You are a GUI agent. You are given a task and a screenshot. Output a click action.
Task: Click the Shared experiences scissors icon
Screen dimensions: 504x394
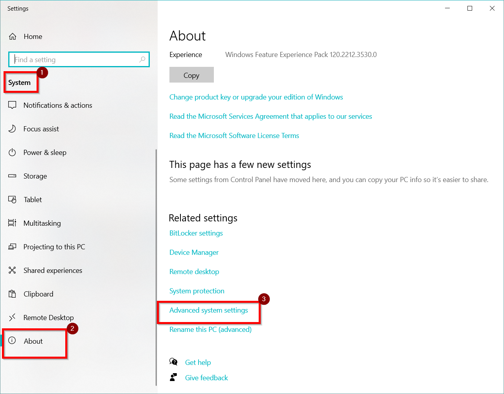(x=12, y=270)
